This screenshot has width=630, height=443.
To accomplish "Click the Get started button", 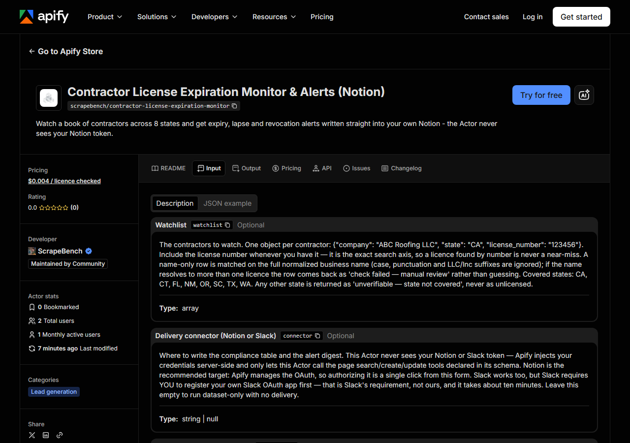I will pos(581,17).
